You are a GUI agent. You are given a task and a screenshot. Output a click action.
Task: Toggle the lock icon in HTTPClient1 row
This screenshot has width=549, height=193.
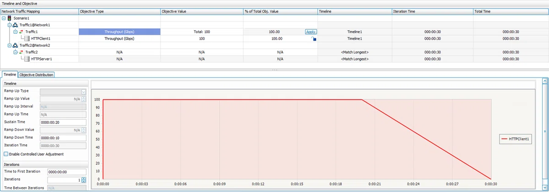(314, 39)
